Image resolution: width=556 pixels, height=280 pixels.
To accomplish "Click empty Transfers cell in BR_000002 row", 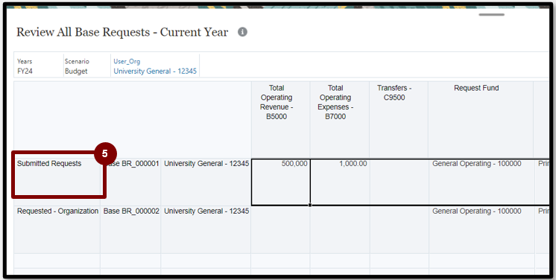I will 399,229.
